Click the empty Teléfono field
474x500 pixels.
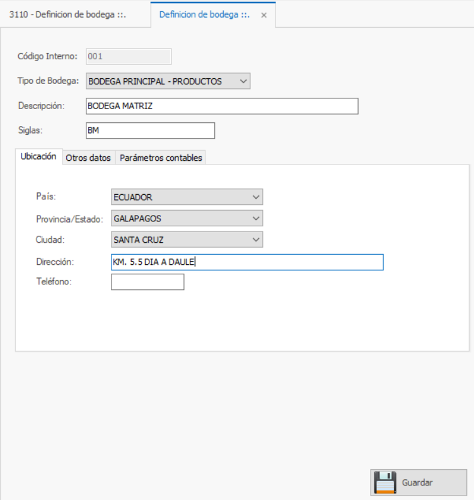pyautogui.click(x=147, y=282)
